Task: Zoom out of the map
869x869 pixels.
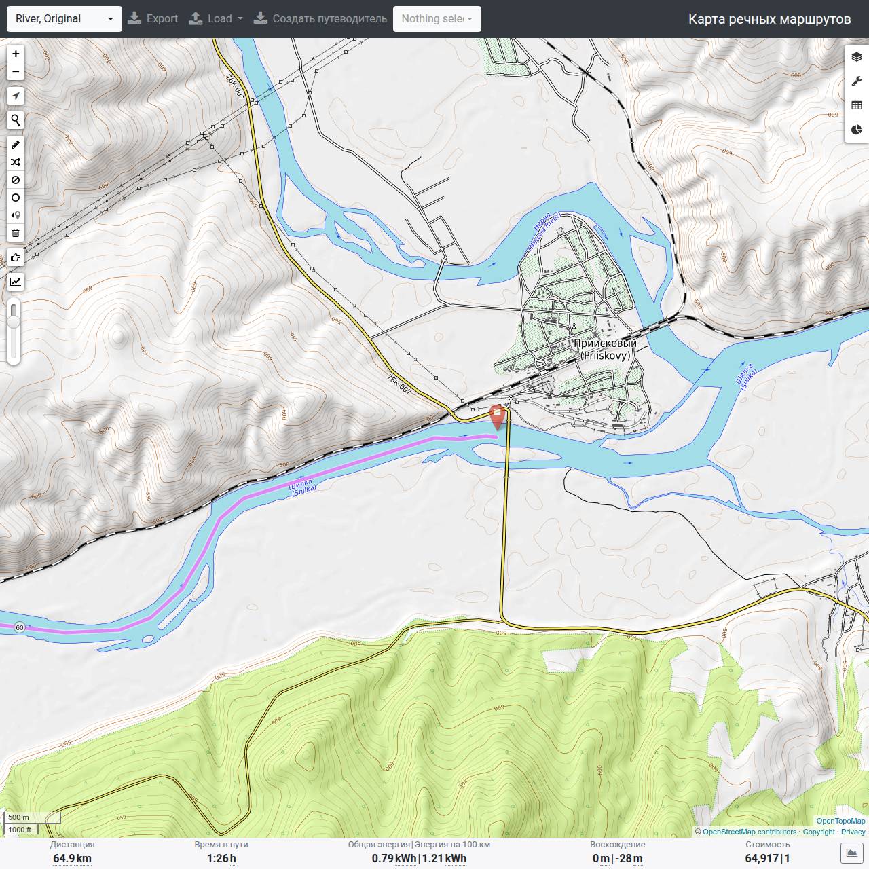Action: point(16,71)
